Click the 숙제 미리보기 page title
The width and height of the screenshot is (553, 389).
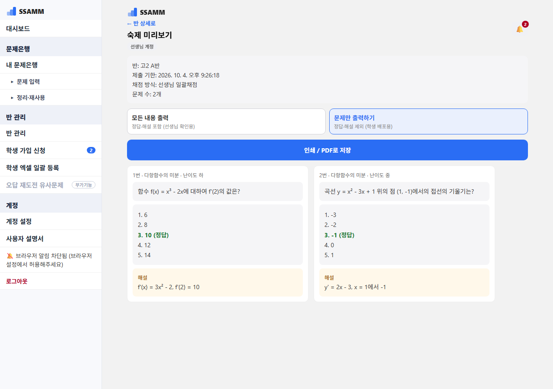coord(149,35)
